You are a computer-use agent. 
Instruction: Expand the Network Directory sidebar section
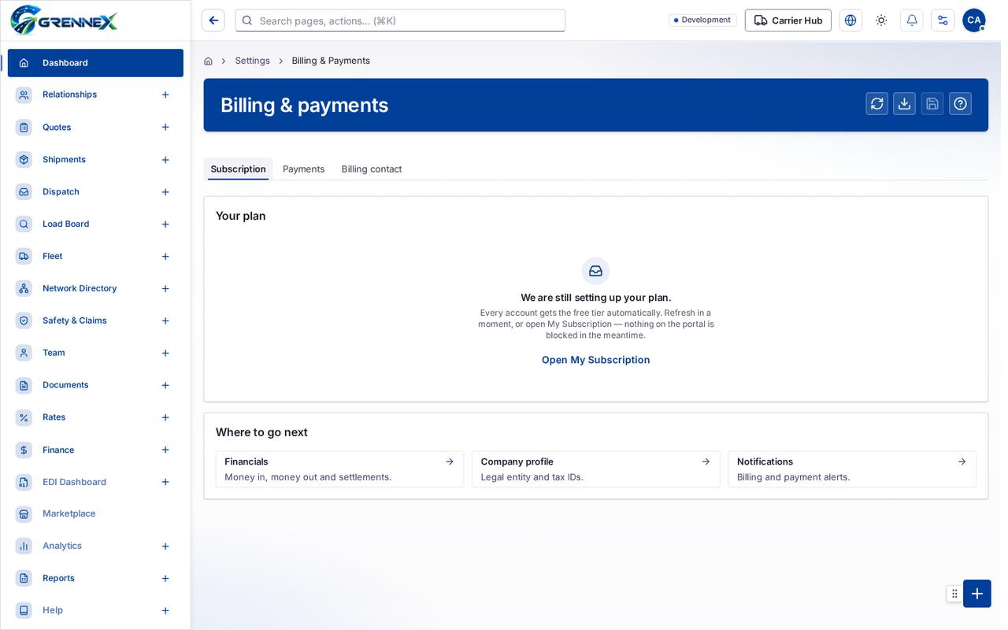pyautogui.click(x=165, y=288)
